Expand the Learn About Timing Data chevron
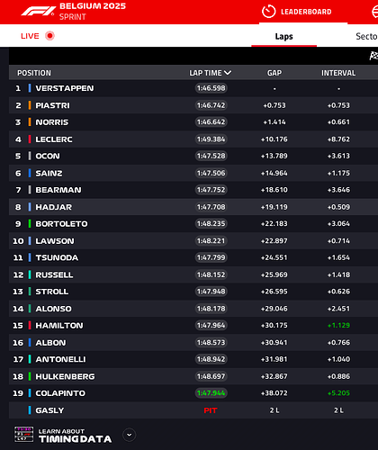Viewport: 378px width, 450px height. [x=130, y=435]
